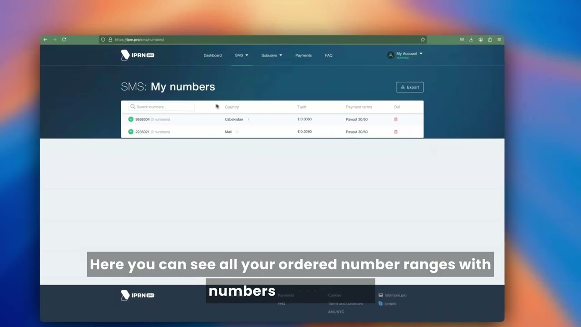This screenshot has height=327, width=581.
Task: Click the Tariff column header
Action: tap(302, 107)
